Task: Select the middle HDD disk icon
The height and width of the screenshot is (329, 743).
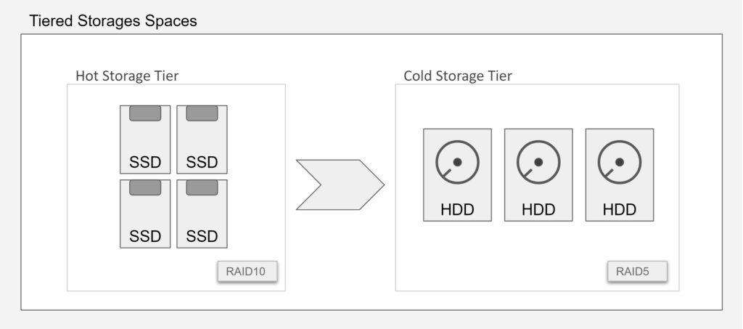Action: [538, 174]
